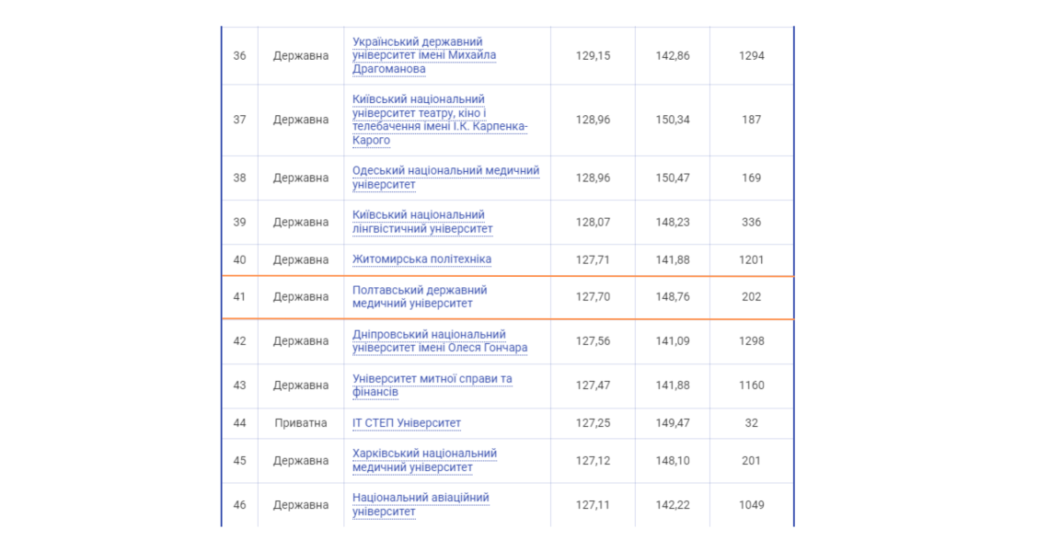
Task: Open the Університет митної справи та фінансів link
Action: click(x=432, y=385)
